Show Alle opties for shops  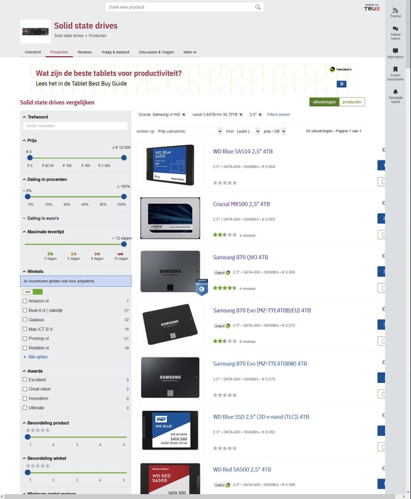[x=36, y=357]
